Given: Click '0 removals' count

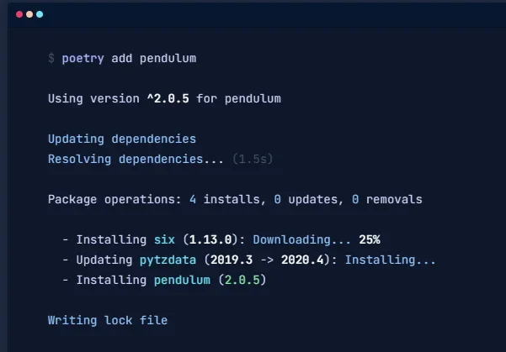Looking at the screenshot, I should point(387,199).
